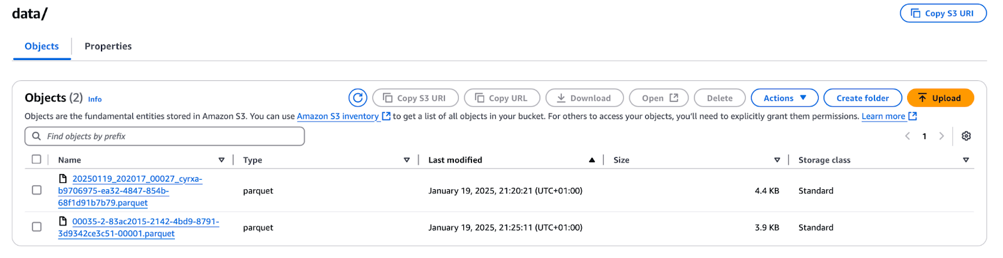Image resolution: width=1003 pixels, height=258 pixels.
Task: Select the Objects tab
Action: click(41, 46)
